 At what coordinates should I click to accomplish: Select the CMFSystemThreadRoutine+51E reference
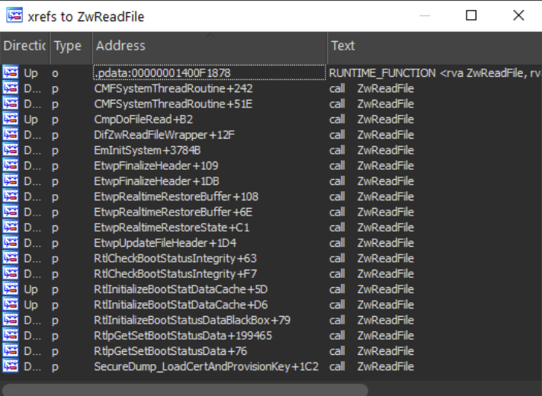tap(173, 104)
